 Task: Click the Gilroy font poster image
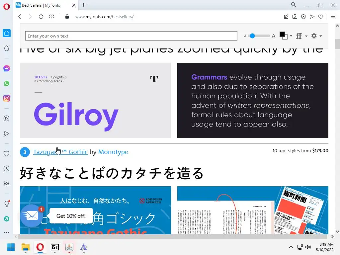click(95, 100)
